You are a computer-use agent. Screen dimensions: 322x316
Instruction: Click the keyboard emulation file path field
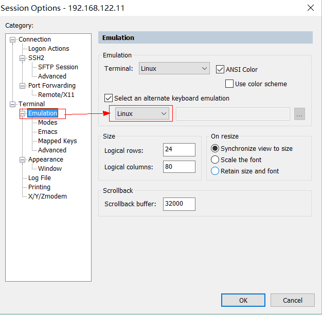[233, 114]
